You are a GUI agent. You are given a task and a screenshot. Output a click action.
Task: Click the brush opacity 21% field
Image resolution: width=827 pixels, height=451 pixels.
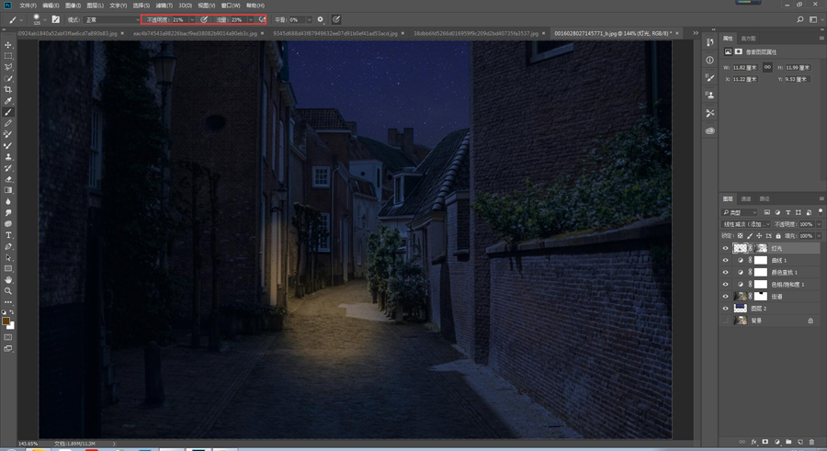tap(178, 19)
